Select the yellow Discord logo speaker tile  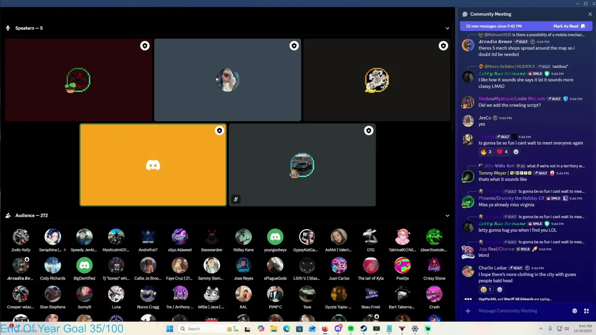[153, 165]
